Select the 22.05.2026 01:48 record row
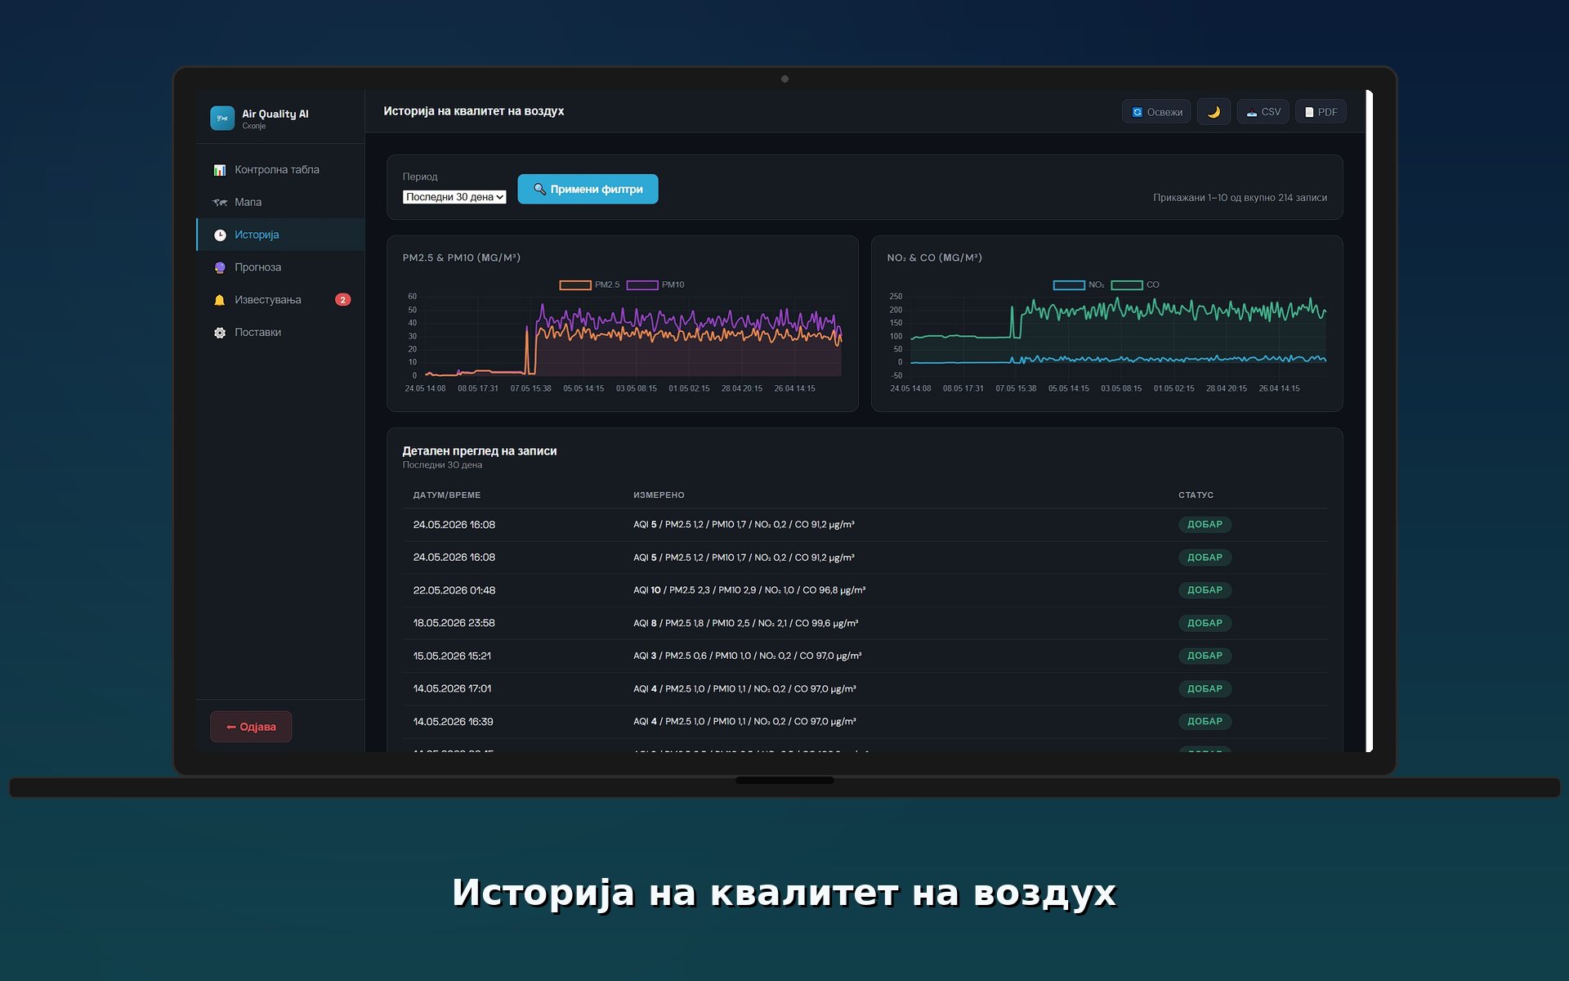Image resolution: width=1569 pixels, height=981 pixels. coord(865,590)
